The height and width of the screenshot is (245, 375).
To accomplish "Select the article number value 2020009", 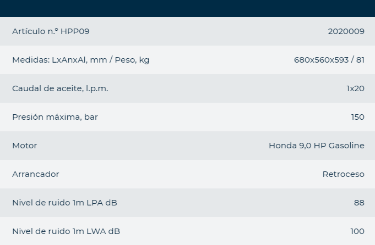I will tap(346, 31).
